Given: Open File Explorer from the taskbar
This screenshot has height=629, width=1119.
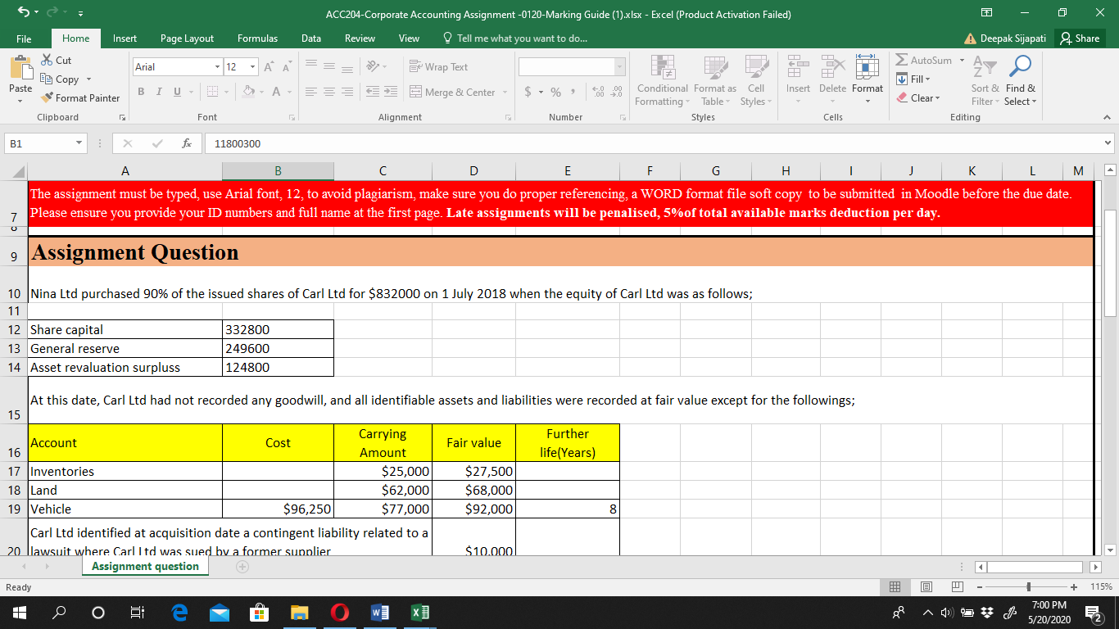Looking at the screenshot, I should [x=300, y=613].
